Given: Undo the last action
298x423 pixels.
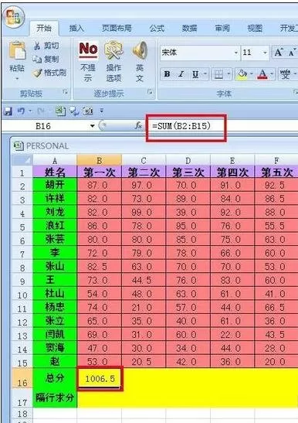Looking at the screenshot, I should (x=21, y=111).
